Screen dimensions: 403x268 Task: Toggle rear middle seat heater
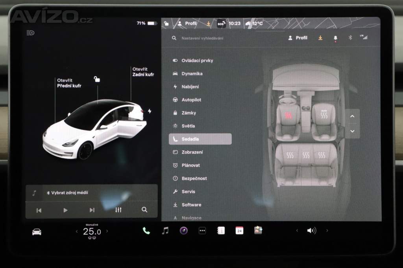[x=306, y=155]
